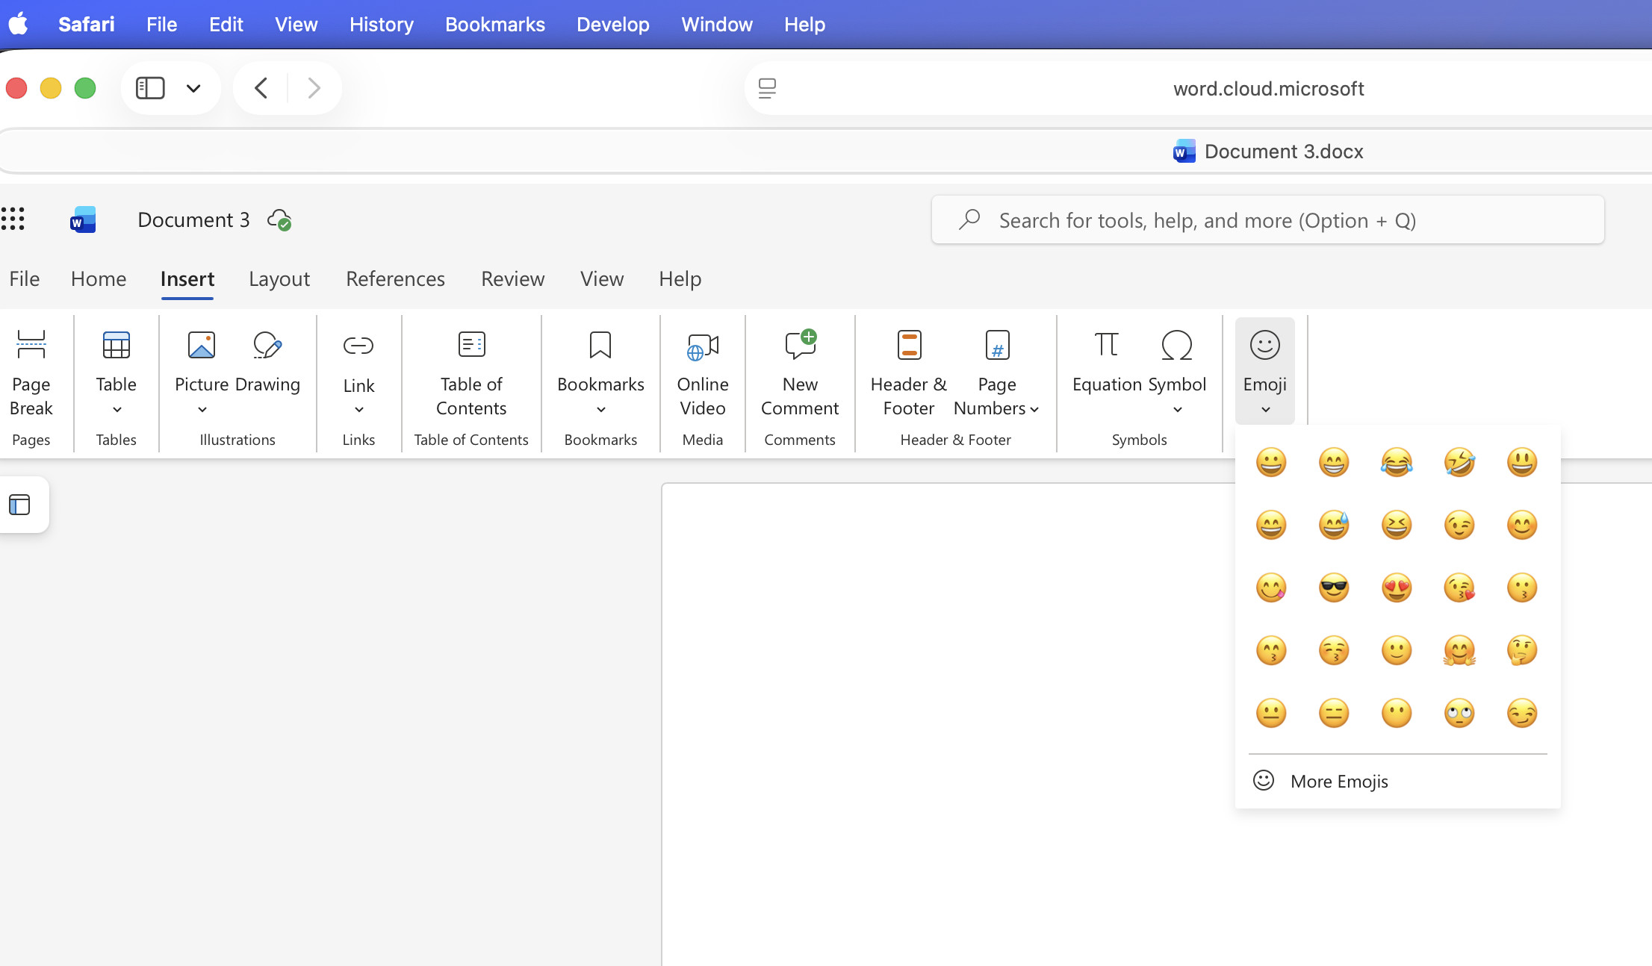Insert the heart-eyes emoji

coord(1397,588)
